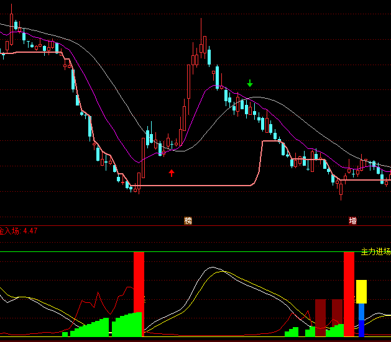Click the peak of the white oscillator curve
This screenshot has height=342, width=391.
pos(213,268)
